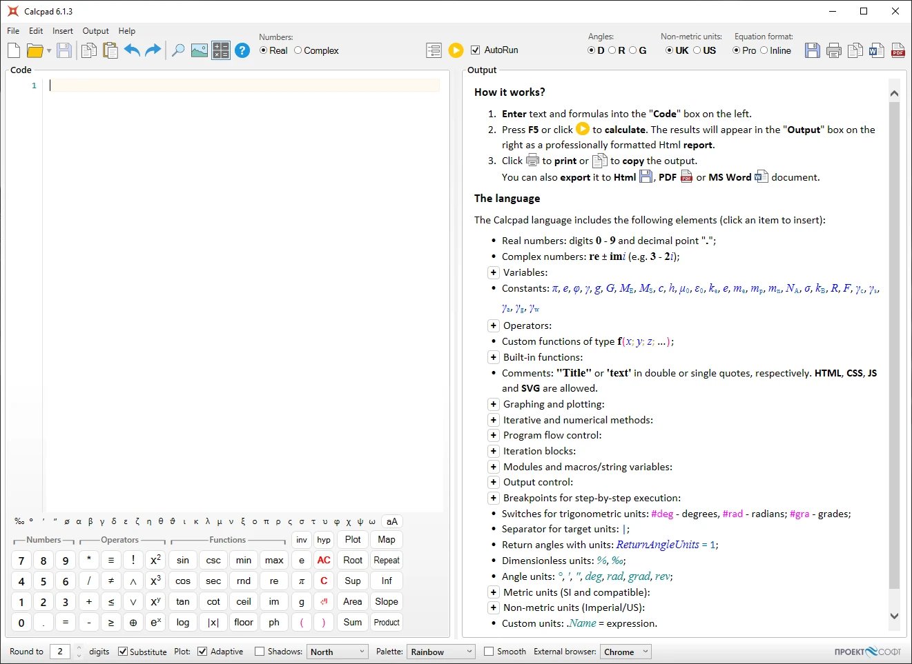Image resolution: width=912 pixels, height=664 pixels.
Task: Select the Complex numbers radio button
Action: pyautogui.click(x=298, y=50)
